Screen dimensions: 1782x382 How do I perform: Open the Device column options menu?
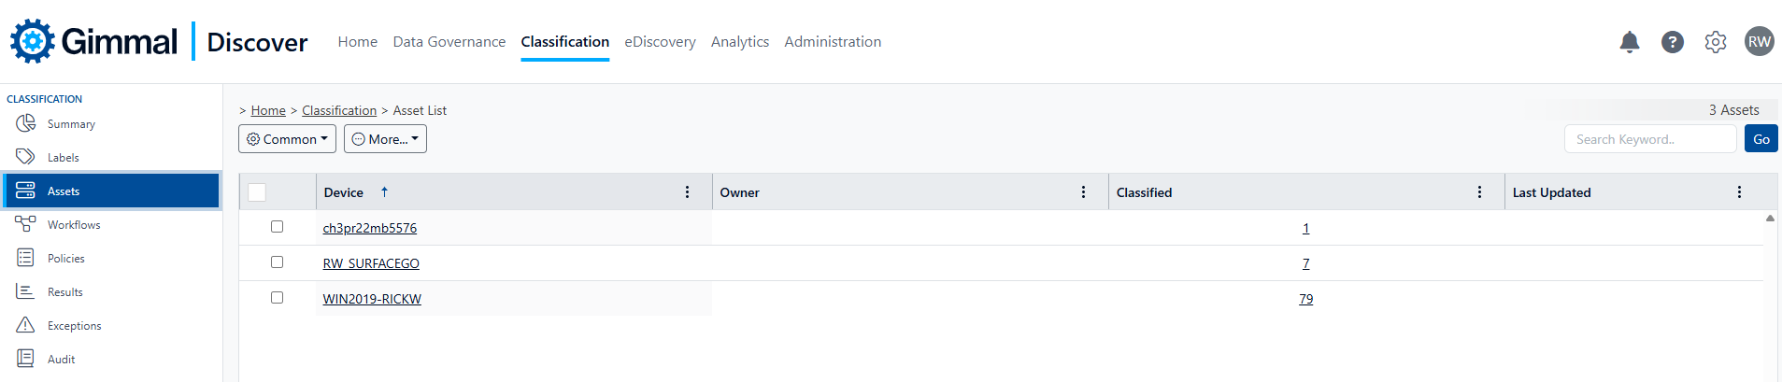(x=688, y=192)
